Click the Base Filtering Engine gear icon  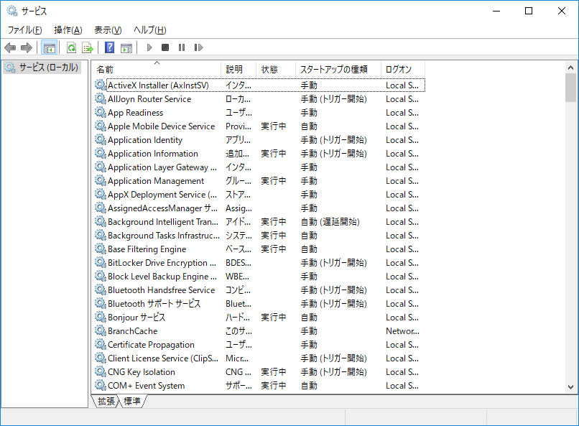coord(100,249)
